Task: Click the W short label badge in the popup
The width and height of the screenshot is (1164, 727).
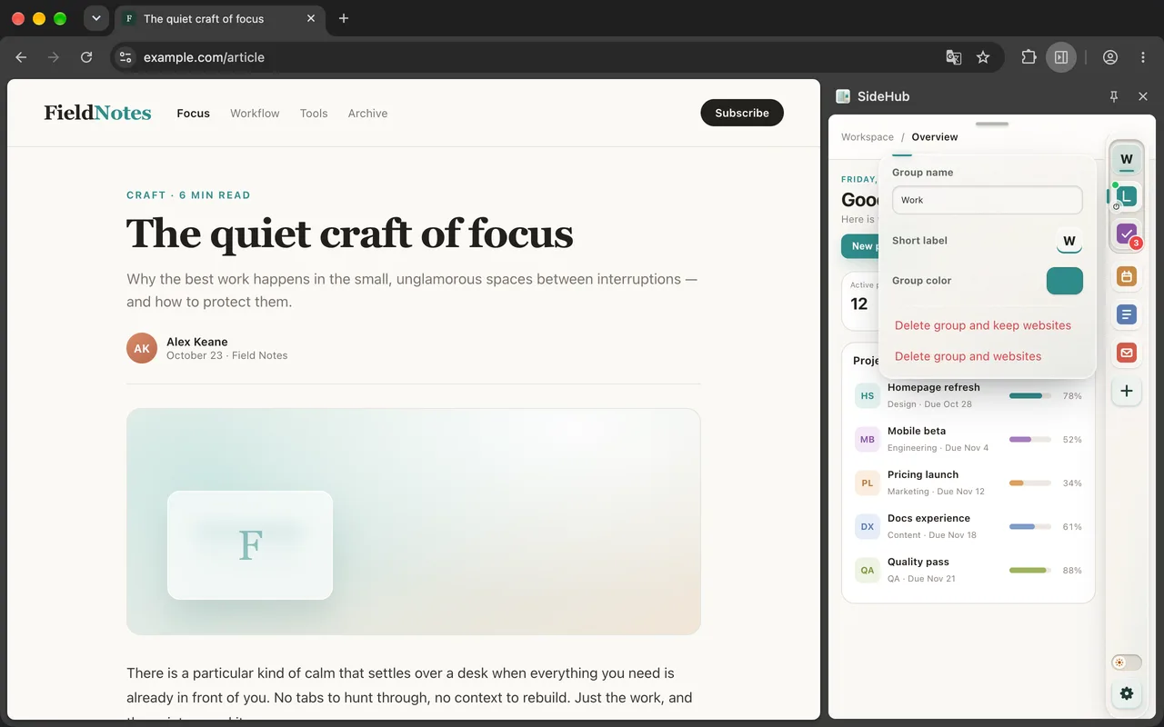Action: (x=1069, y=241)
